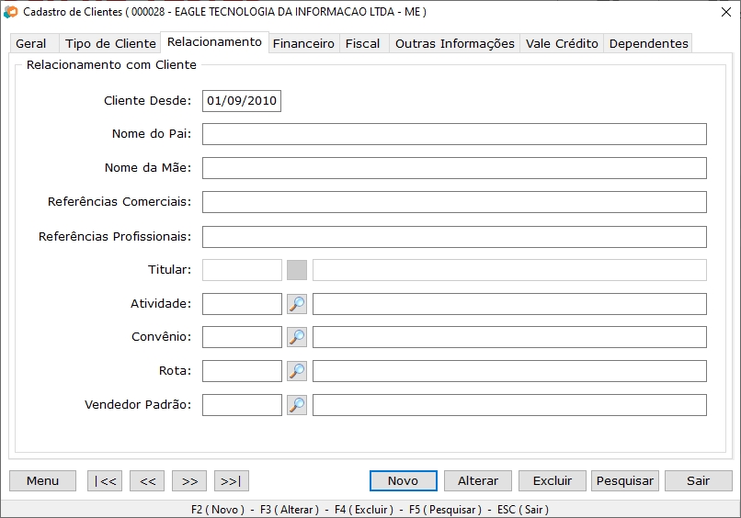Click the Rota description field
This screenshot has height=518, width=741.
(x=509, y=371)
